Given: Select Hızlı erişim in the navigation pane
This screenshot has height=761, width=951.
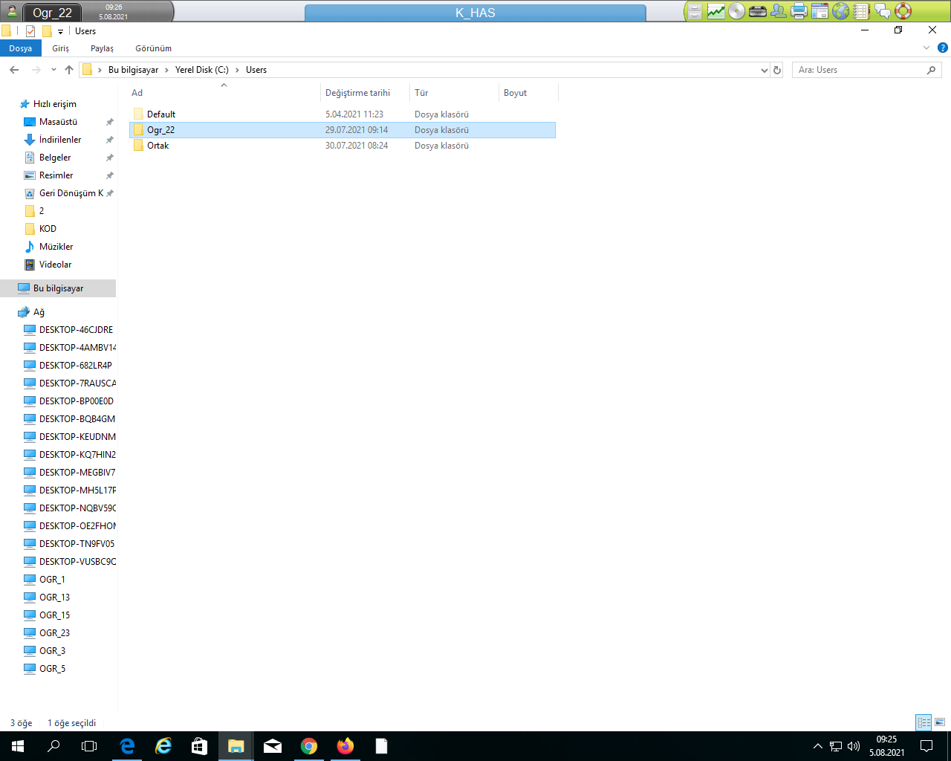Looking at the screenshot, I should (55, 104).
